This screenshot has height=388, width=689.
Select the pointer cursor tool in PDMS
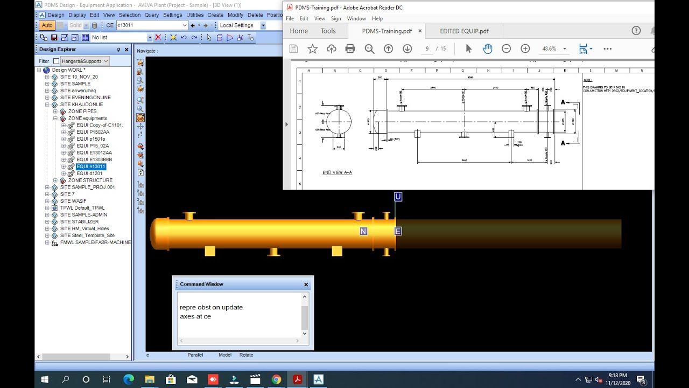(x=209, y=38)
